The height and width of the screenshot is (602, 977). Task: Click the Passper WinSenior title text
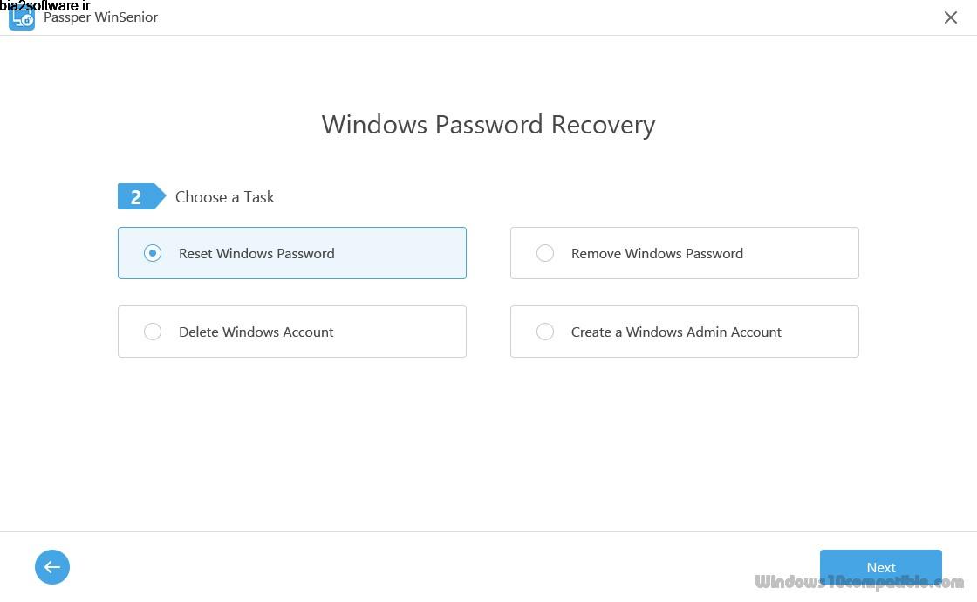(100, 17)
